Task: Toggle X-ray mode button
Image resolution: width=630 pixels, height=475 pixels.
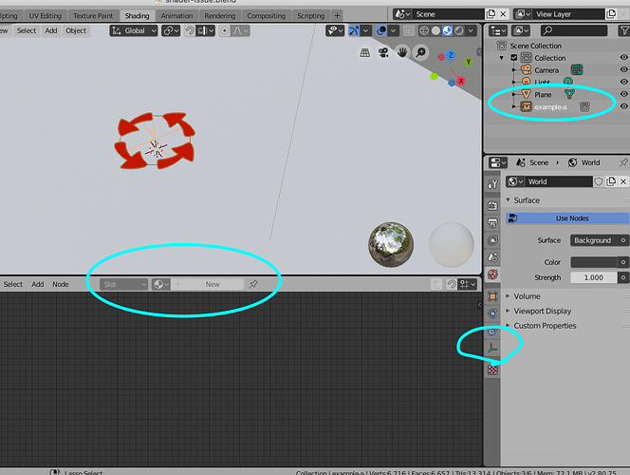Action: click(409, 30)
